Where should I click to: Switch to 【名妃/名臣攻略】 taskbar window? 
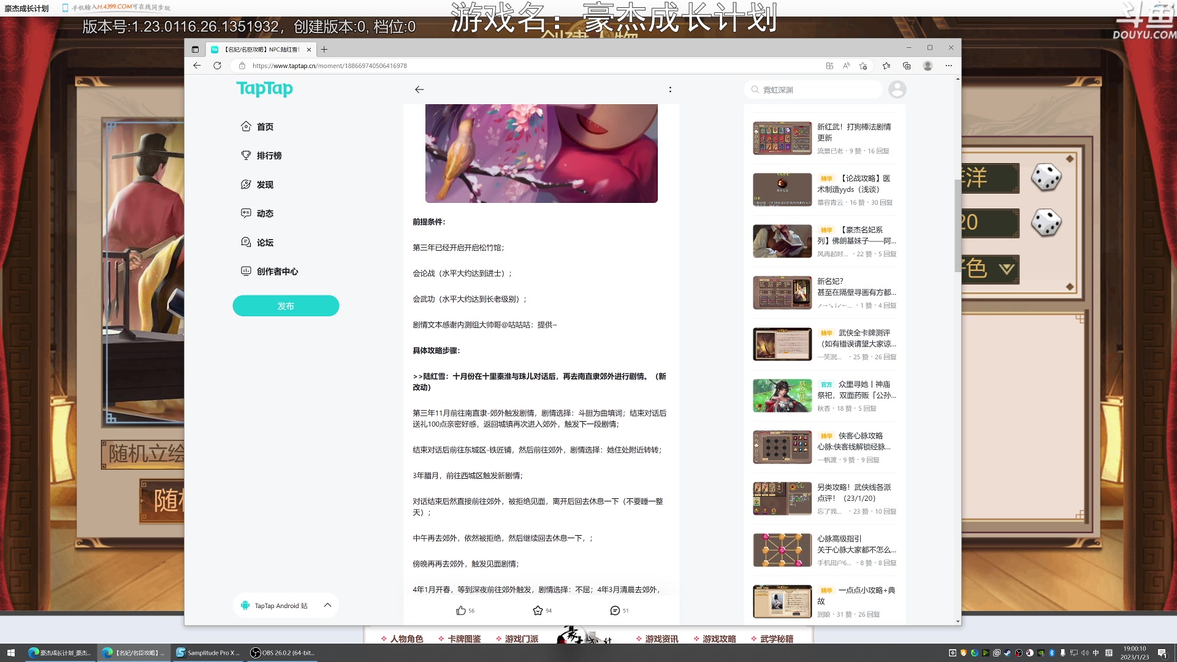pos(134,653)
